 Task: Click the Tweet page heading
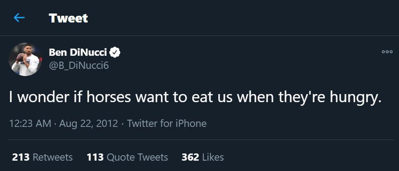click(68, 18)
